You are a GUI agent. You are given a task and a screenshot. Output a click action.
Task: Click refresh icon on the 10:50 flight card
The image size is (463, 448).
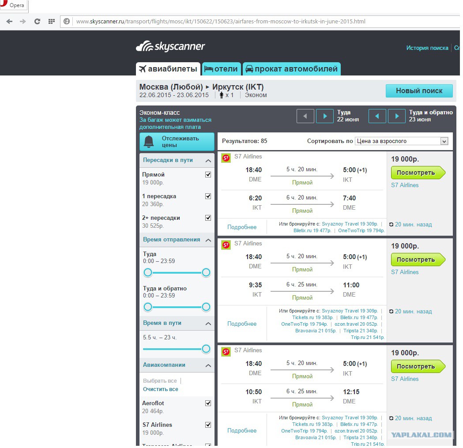tap(391, 418)
